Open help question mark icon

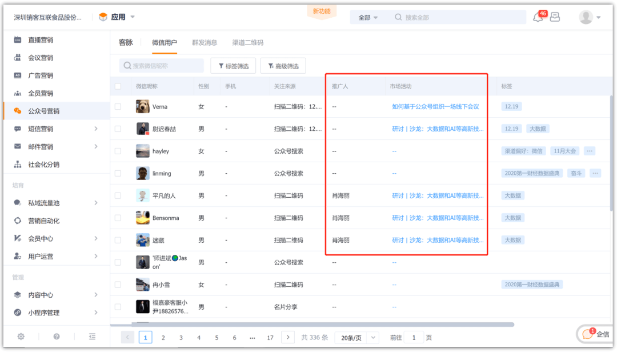point(57,336)
